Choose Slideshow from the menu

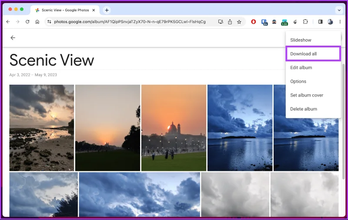point(313,40)
